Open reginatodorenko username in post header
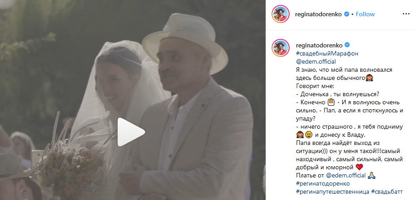This screenshot has height=200, width=415. pyautogui.click(x=318, y=14)
